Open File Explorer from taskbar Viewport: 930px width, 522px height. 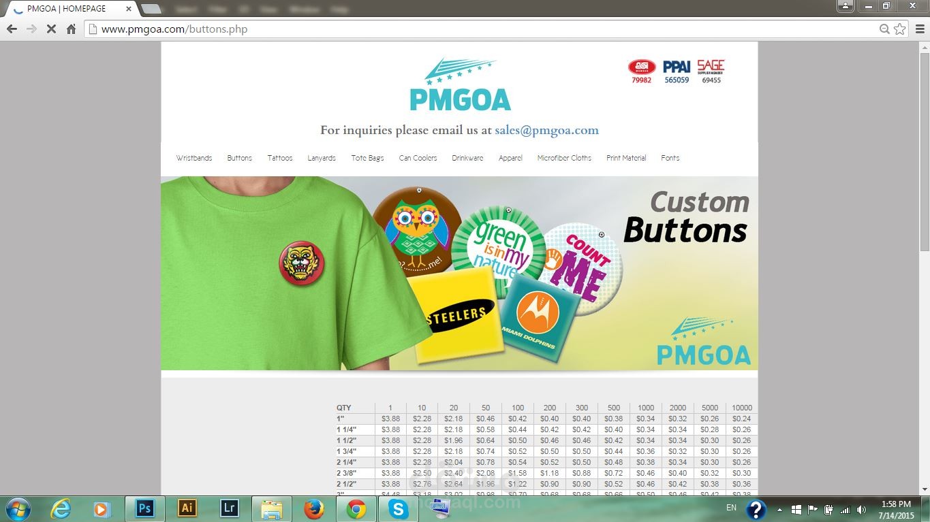tap(271, 509)
